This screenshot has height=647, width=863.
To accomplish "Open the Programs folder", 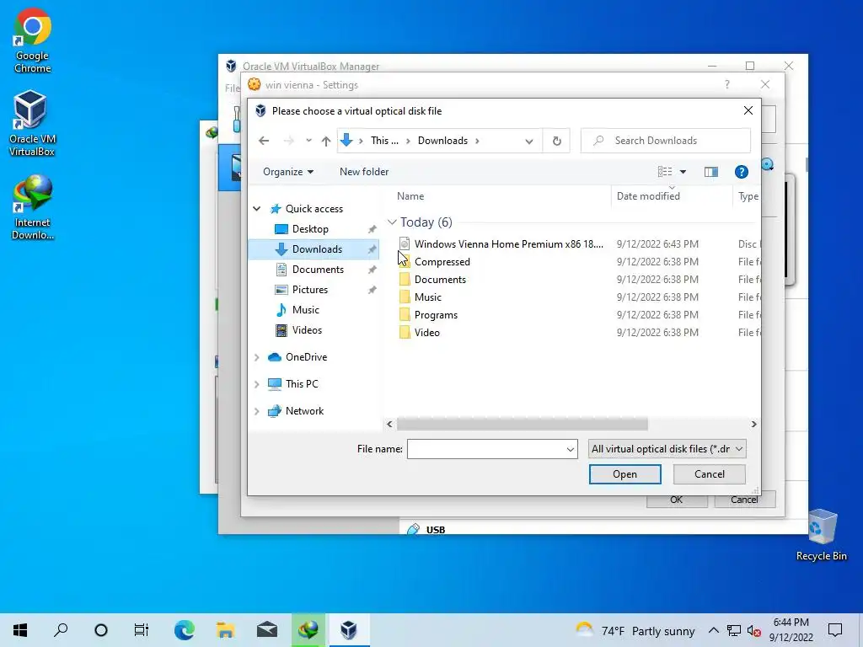I will [x=436, y=315].
